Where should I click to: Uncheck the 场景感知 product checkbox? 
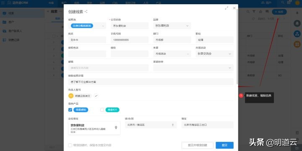70,110
